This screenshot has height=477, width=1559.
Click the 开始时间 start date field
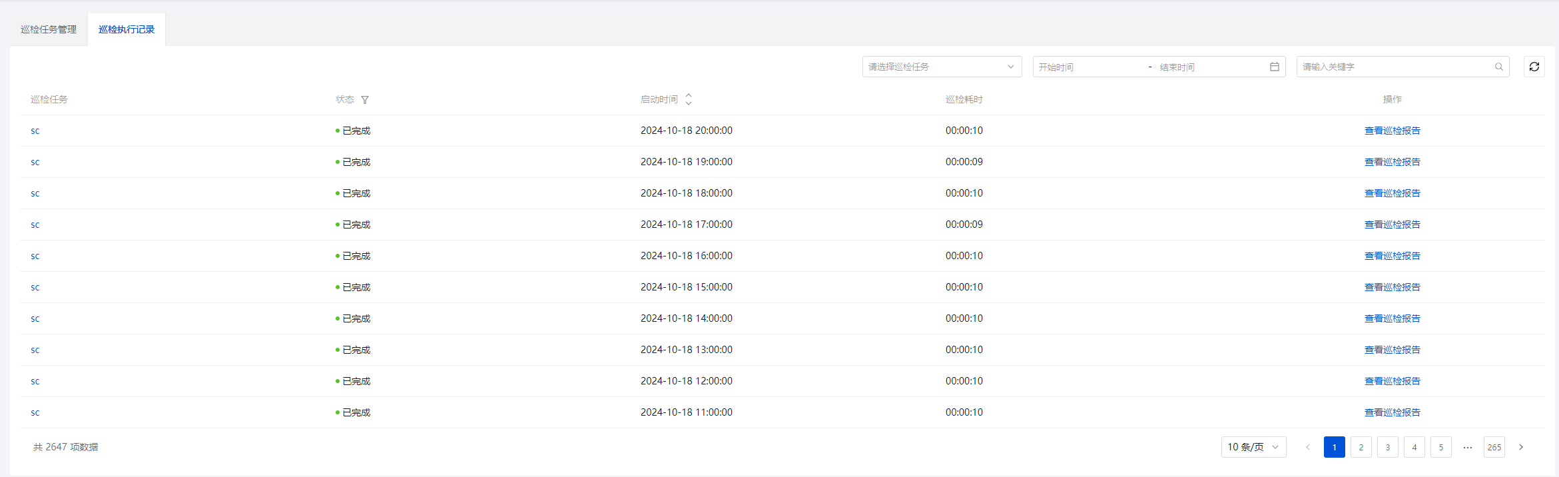point(1086,67)
